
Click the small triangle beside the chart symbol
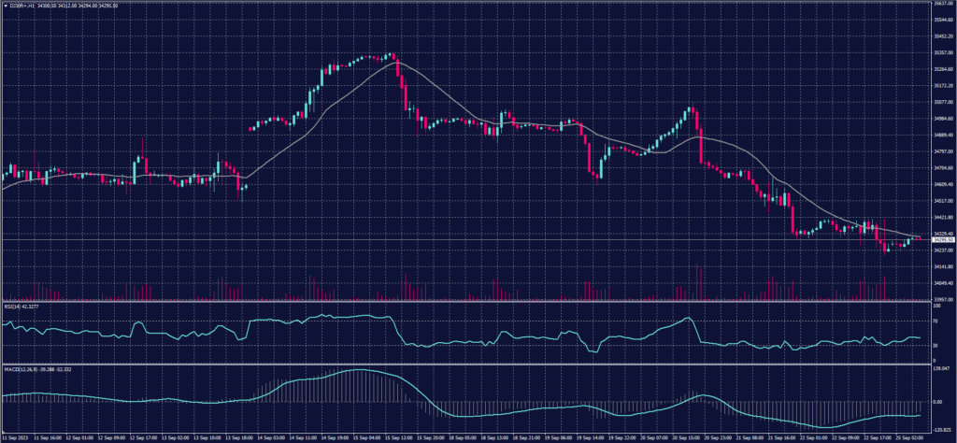[4, 5]
